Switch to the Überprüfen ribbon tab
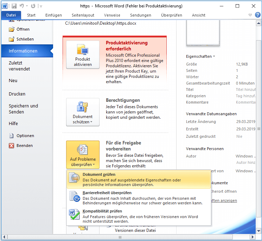 pyautogui.click(x=171, y=15)
